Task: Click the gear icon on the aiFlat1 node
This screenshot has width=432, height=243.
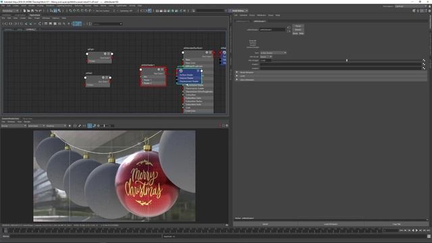Action: (x=105, y=54)
